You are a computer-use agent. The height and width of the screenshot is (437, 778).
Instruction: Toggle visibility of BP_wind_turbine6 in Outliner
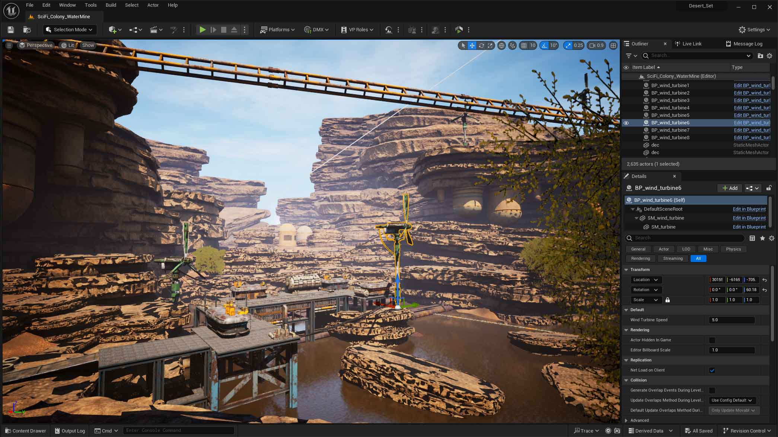(x=626, y=123)
